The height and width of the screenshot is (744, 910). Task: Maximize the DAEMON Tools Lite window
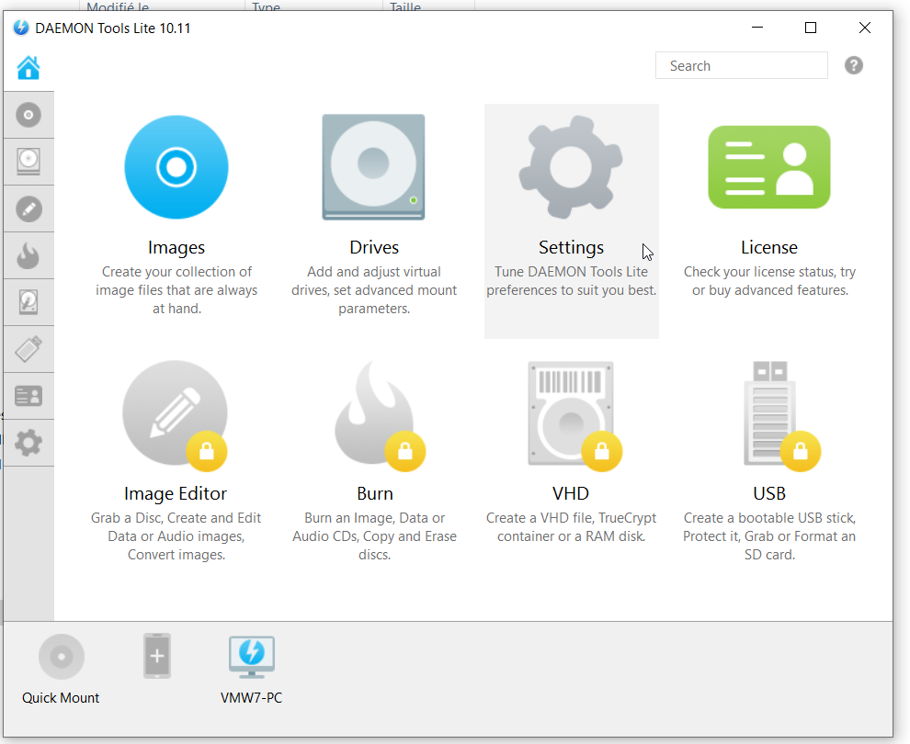tap(811, 28)
